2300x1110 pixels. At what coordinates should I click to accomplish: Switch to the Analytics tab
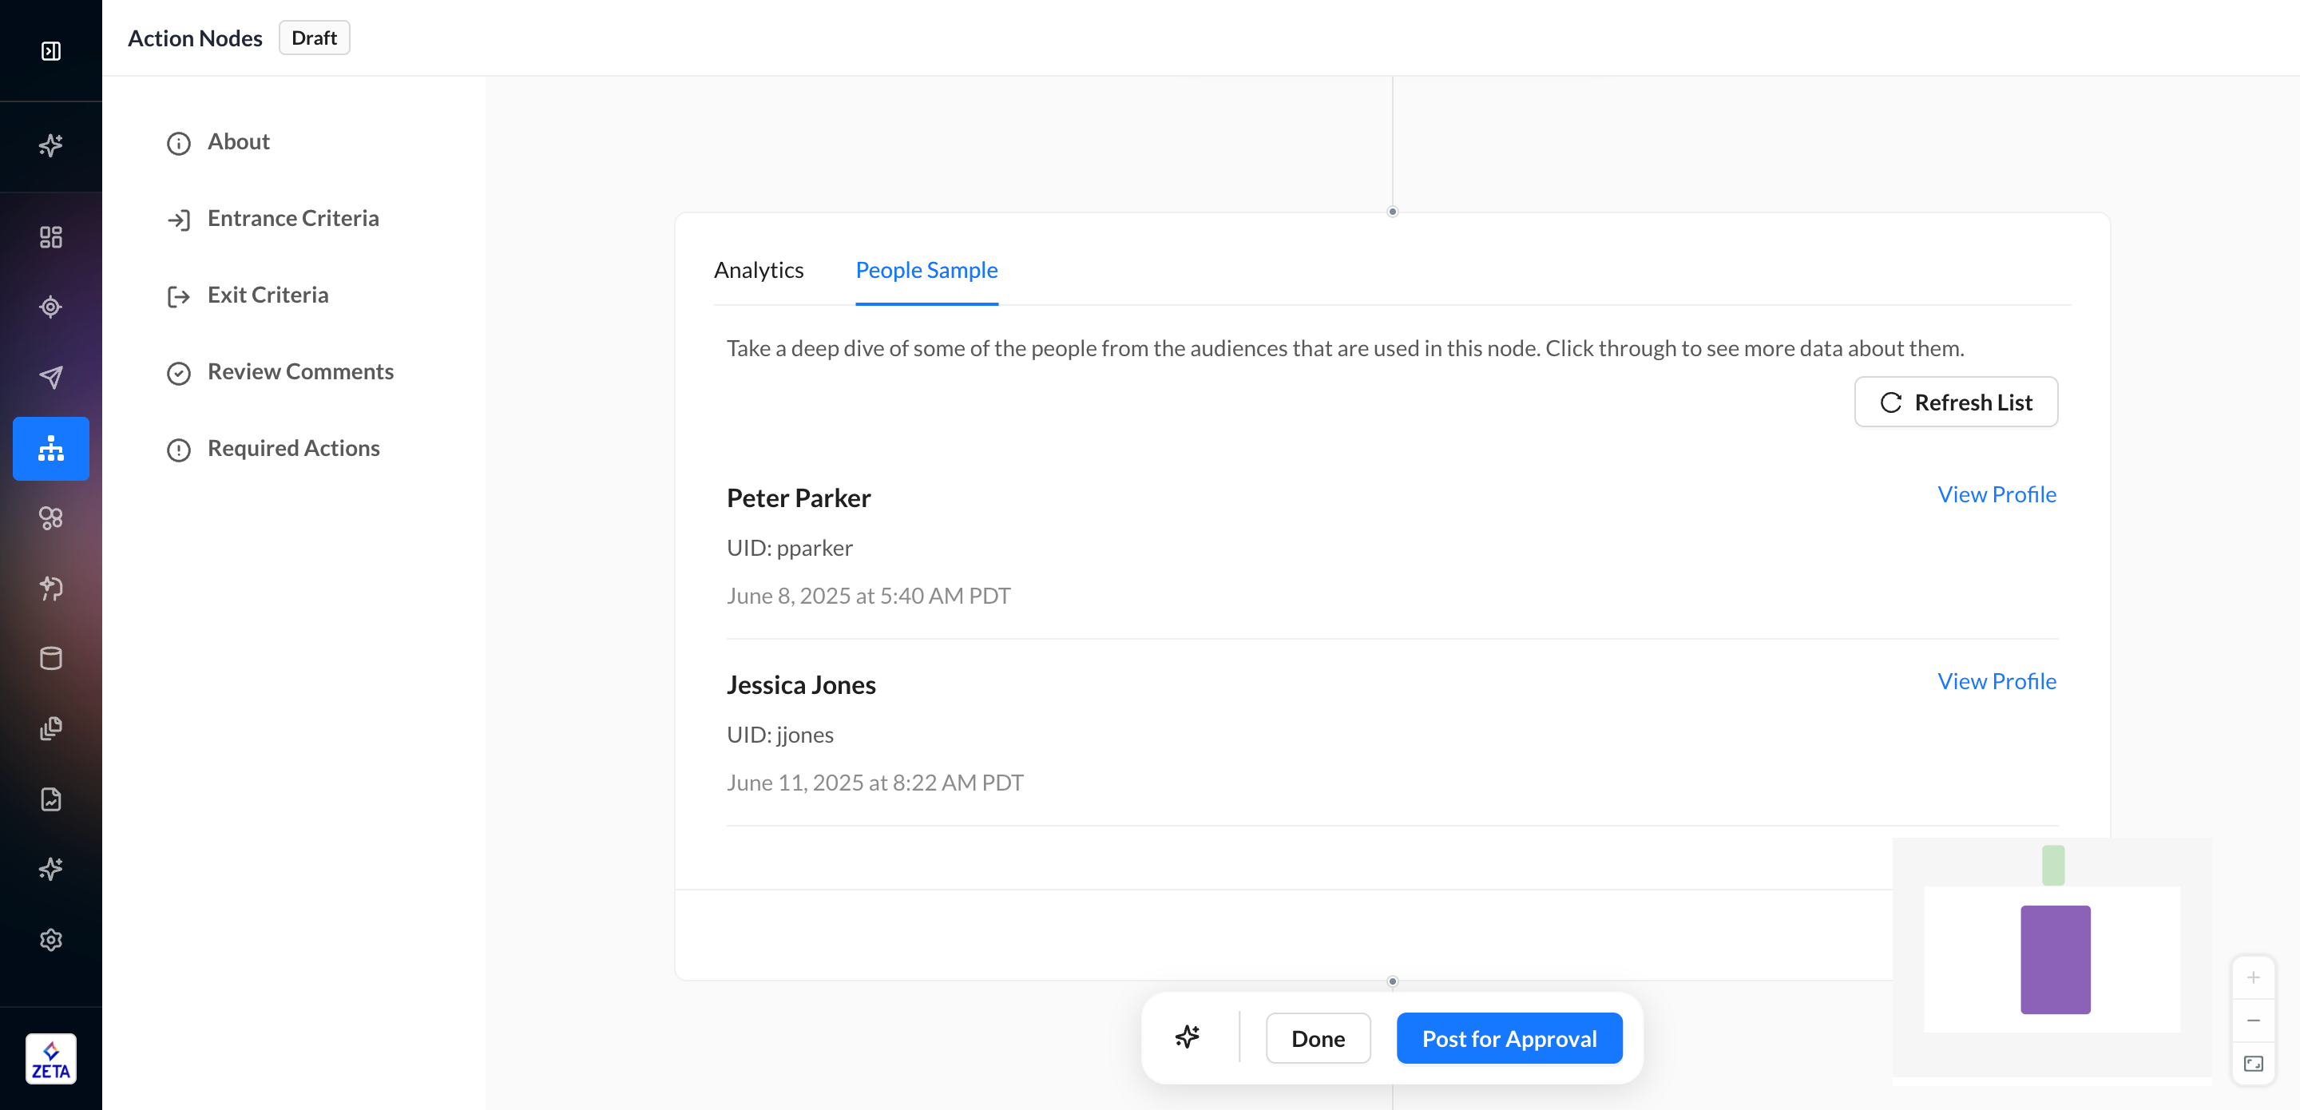click(x=758, y=270)
